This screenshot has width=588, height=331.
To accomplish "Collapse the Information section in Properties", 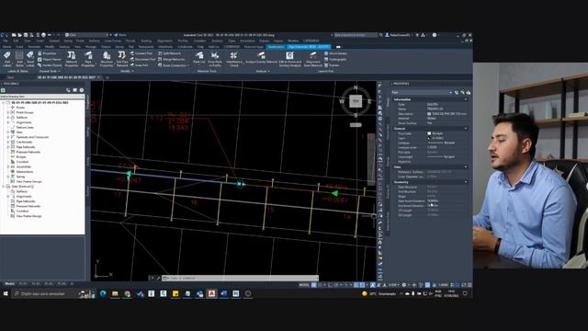I will click(466, 99).
